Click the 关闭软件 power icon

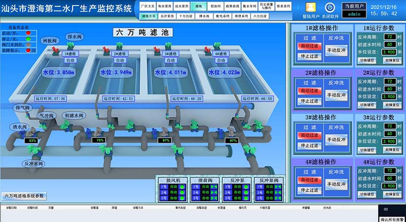330,8
